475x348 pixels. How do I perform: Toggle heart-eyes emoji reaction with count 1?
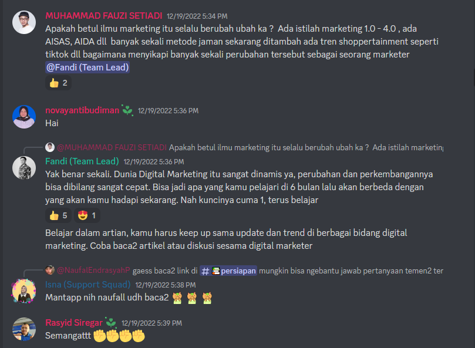(87, 215)
